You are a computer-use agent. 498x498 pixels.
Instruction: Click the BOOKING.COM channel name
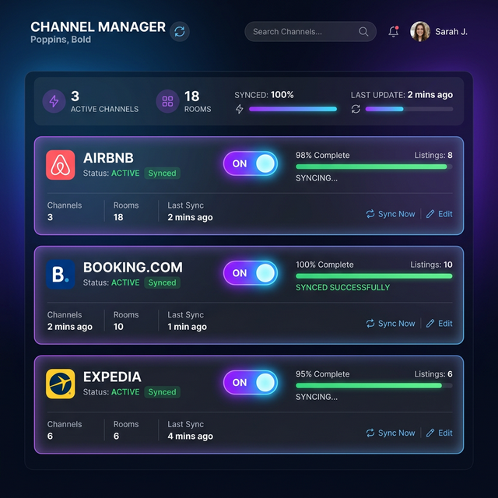[x=133, y=268]
